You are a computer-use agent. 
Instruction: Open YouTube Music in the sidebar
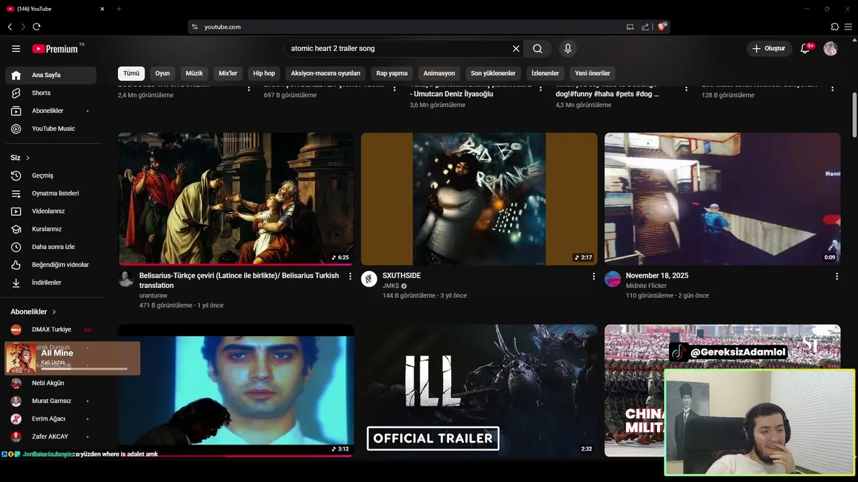tap(51, 129)
